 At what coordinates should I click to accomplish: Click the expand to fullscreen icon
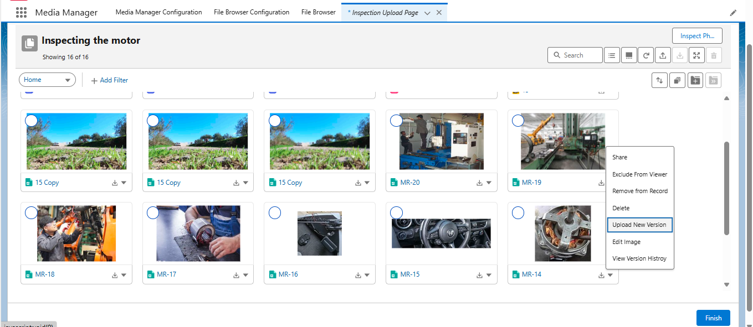tap(697, 55)
